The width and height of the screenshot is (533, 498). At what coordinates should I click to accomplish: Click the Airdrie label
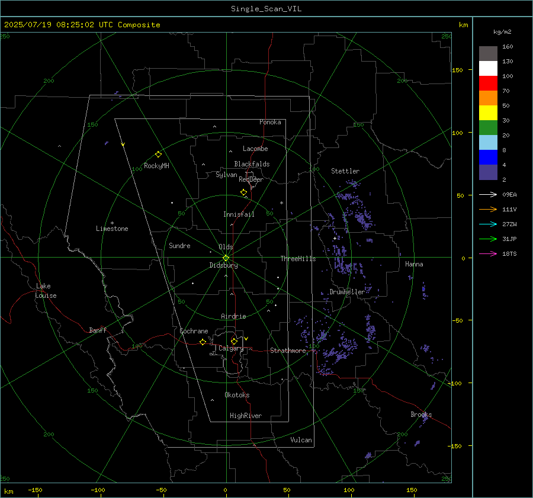point(233,316)
